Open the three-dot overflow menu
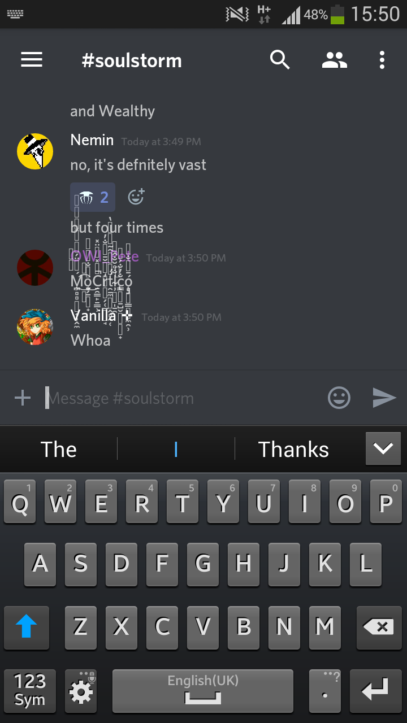Image resolution: width=407 pixels, height=723 pixels. coord(382,60)
